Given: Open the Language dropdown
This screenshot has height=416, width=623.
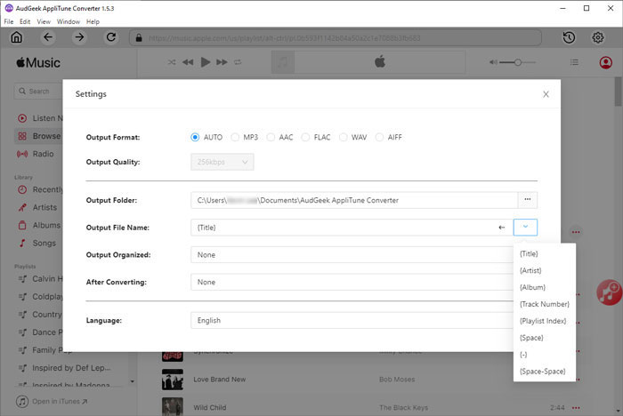Looking at the screenshot, I should [x=352, y=320].
